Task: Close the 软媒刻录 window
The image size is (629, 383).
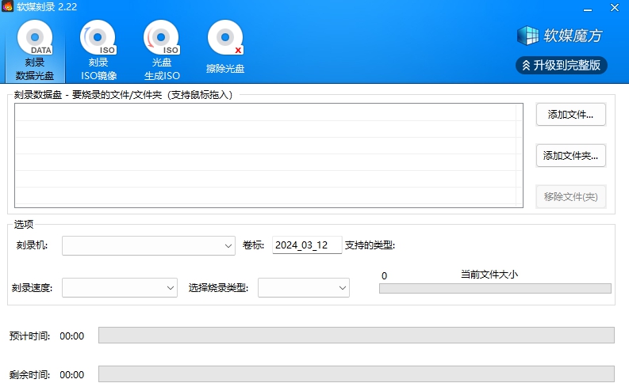Action: [x=615, y=8]
